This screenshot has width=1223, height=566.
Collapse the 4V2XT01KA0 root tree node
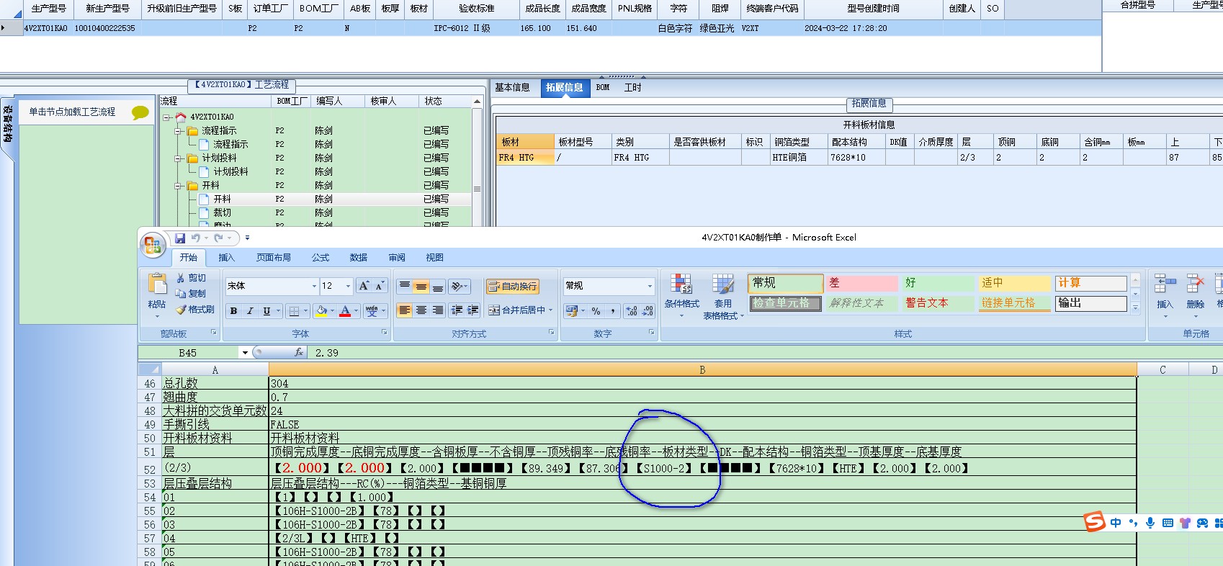click(166, 117)
